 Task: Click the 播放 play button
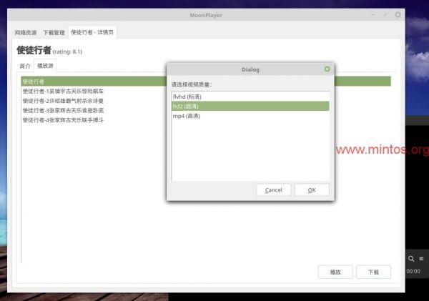pos(335,272)
